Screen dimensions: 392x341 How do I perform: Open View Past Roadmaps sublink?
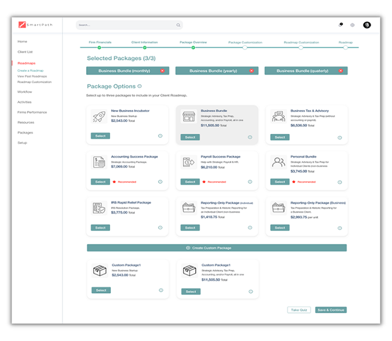click(32, 76)
